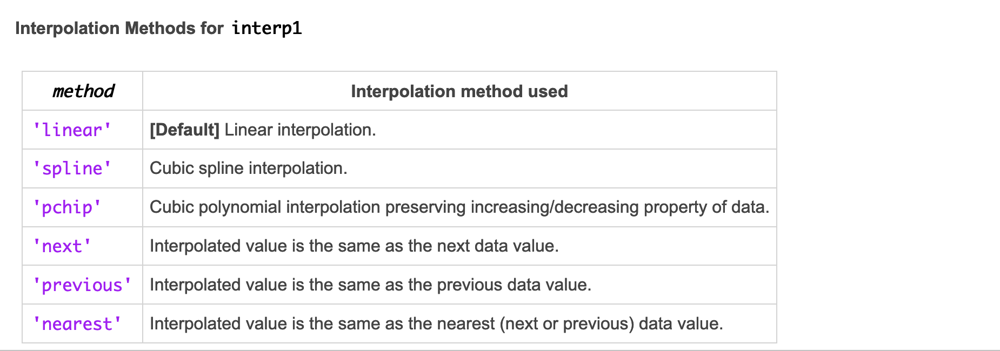Click the "Cubic spline interpolation." description
This screenshot has width=1000, height=351.
[248, 168]
